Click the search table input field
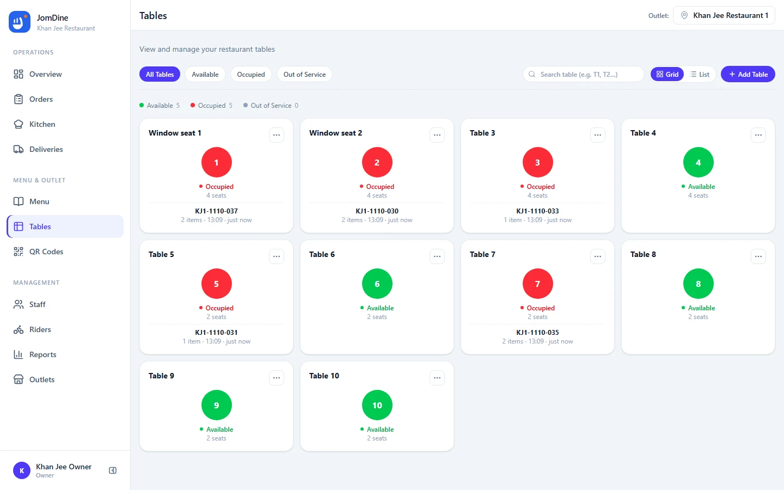Screen dimensions: 784x490 point(584,74)
